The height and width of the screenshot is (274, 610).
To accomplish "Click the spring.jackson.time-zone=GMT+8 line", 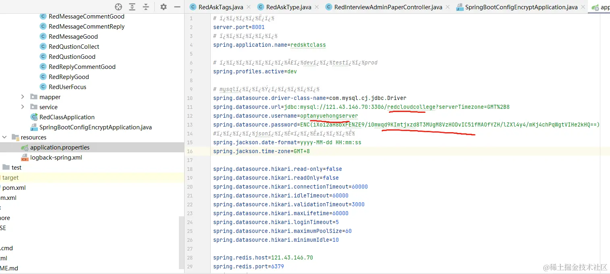I will (261, 152).
